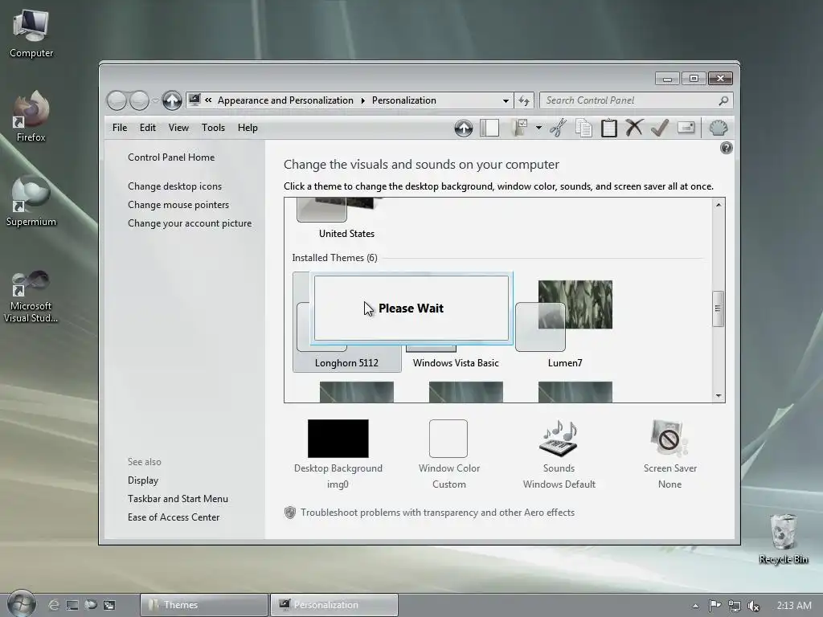Viewport: 823px width, 617px height.
Task: Click the muted volume tray icon
Action: click(753, 606)
